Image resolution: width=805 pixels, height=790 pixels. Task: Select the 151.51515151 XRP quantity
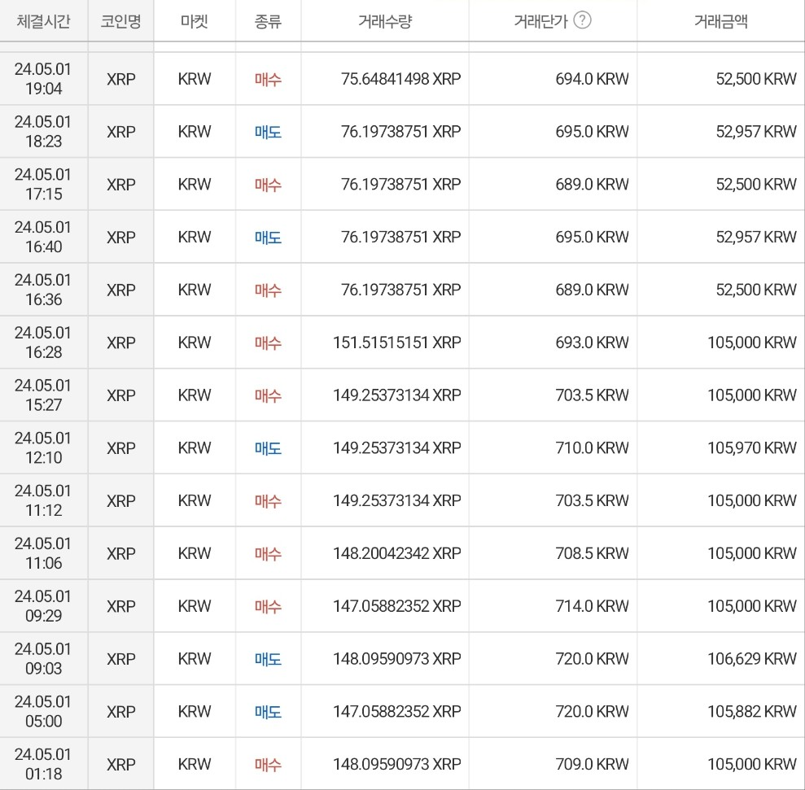click(x=397, y=343)
